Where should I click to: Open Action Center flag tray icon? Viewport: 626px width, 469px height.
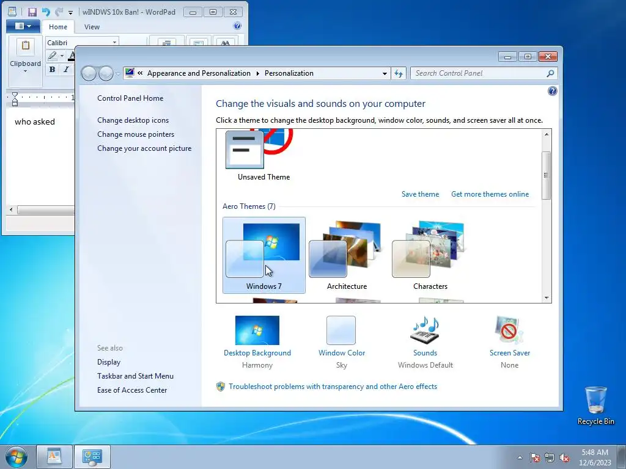click(x=535, y=457)
